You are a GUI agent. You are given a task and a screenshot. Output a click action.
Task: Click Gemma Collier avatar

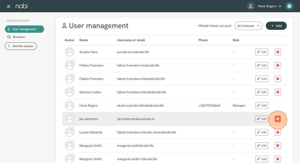click(69, 92)
